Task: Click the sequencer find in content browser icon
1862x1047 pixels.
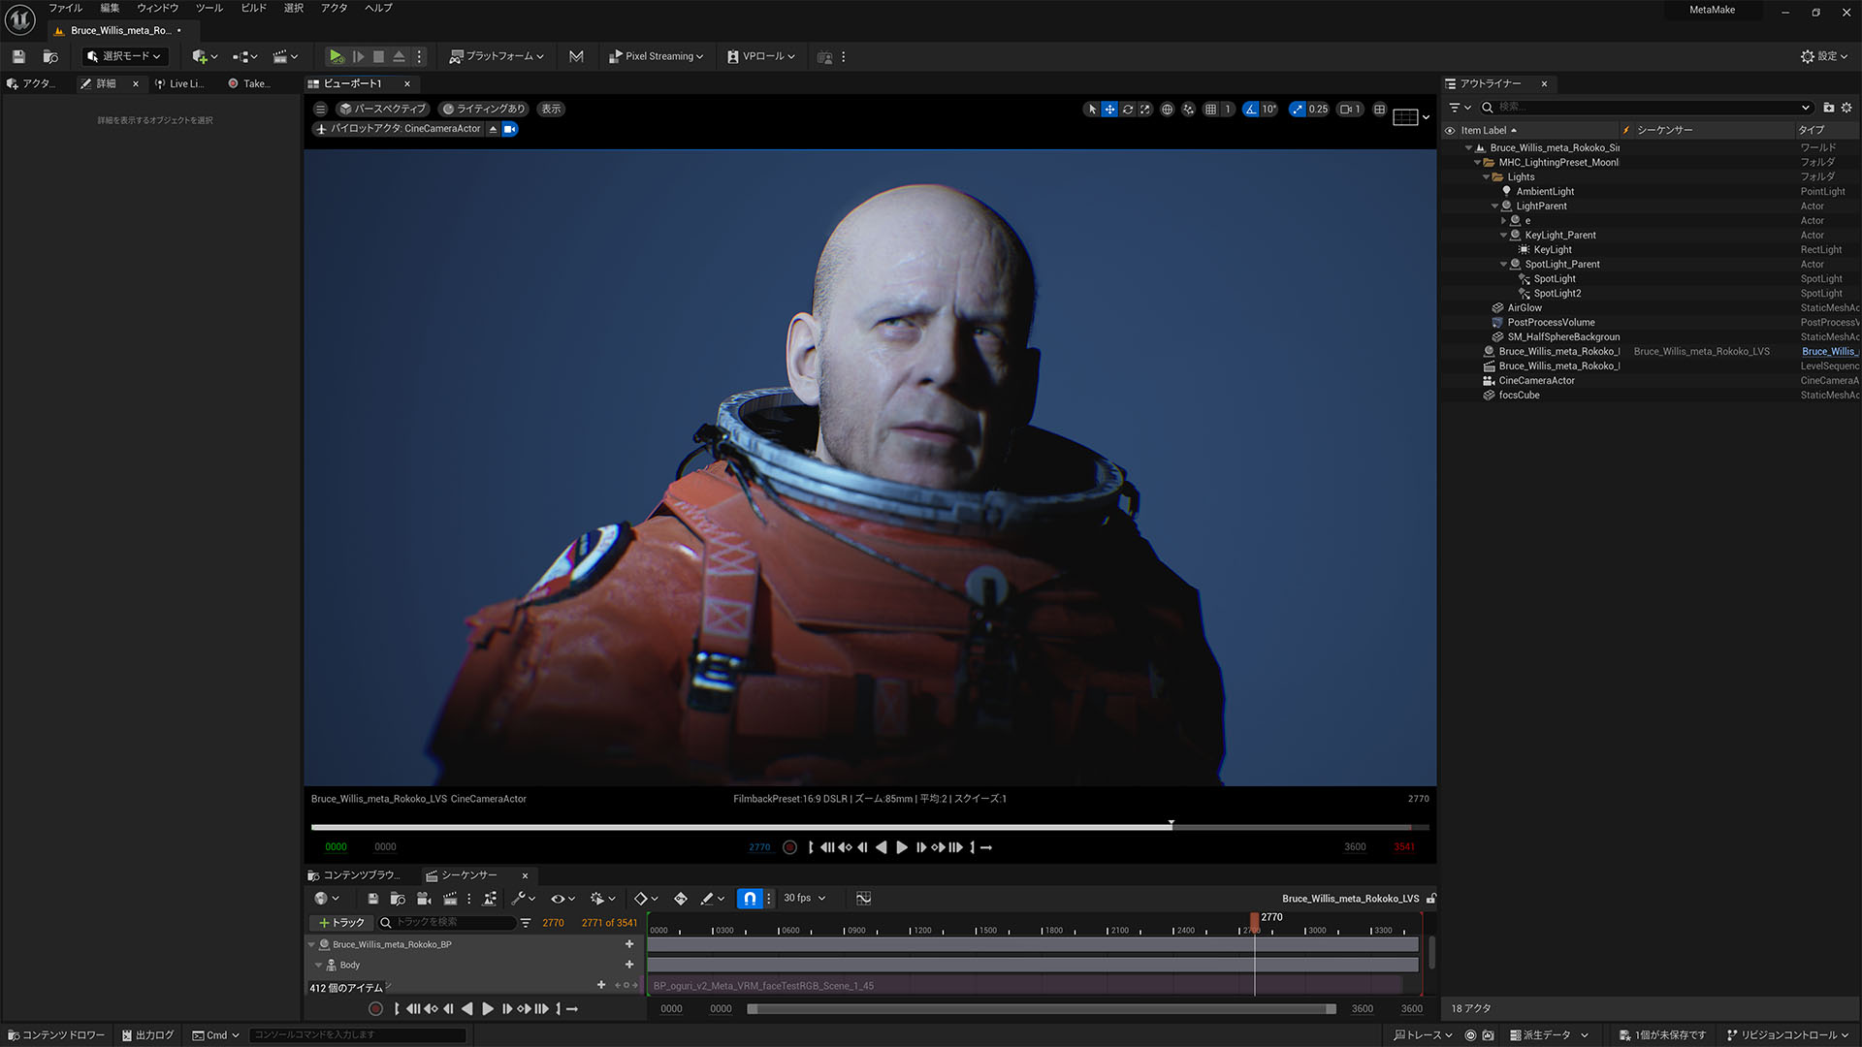Action: click(x=398, y=899)
